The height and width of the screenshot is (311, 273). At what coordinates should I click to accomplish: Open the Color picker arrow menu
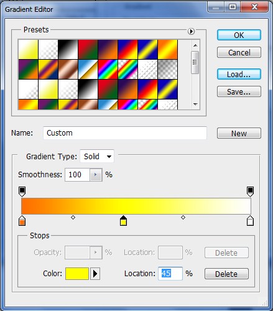[95, 274]
